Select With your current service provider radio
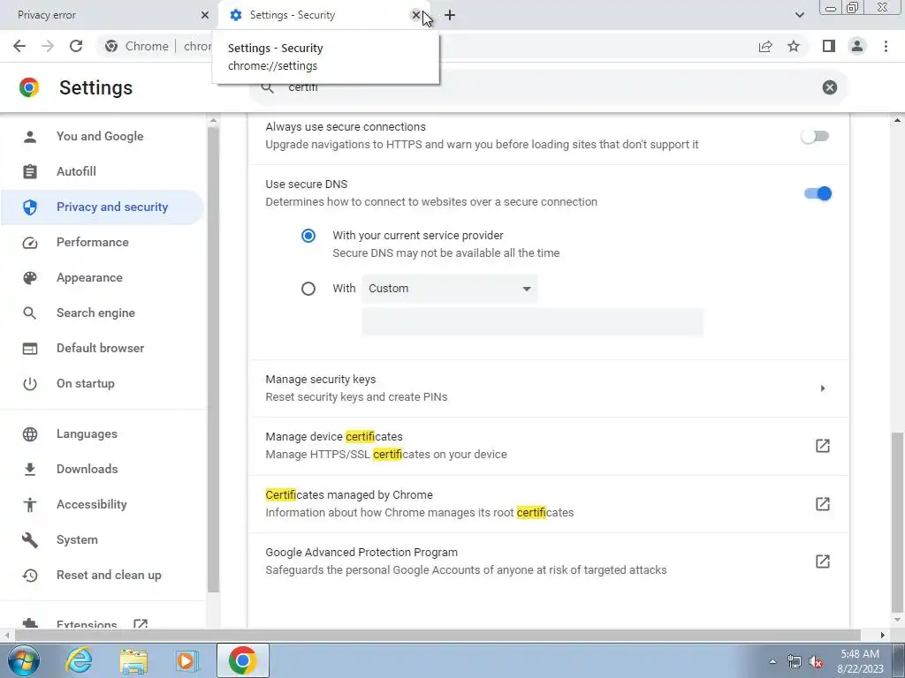905x678 pixels. pos(308,236)
